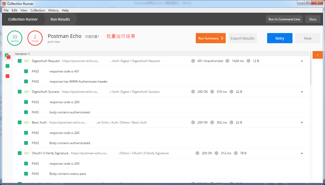Viewport: 325px width, 185px height.
Task: Click status dot beside 401 Unauthorized
Action: (x=193, y=61)
